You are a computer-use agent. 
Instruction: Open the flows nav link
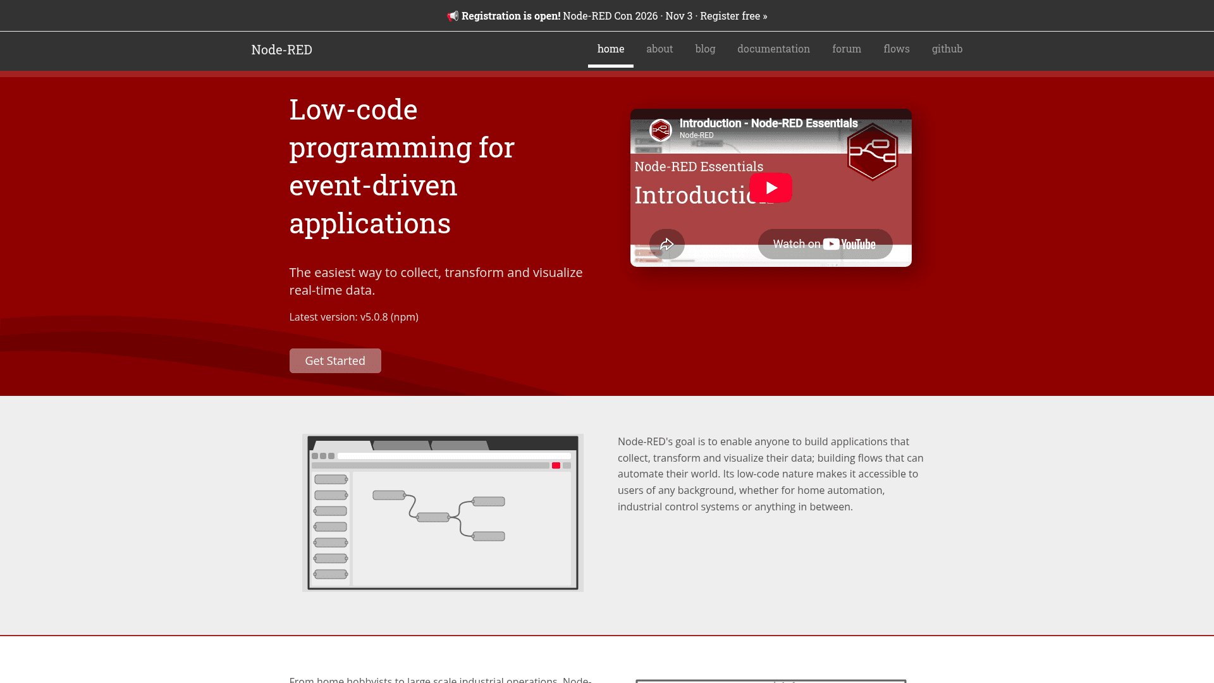897,49
